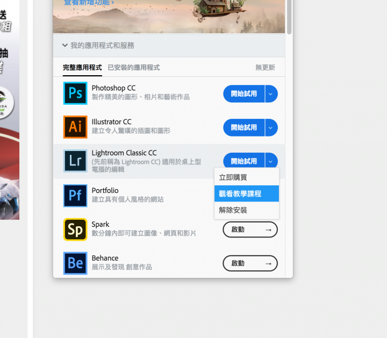This screenshot has height=338, width=387.
Task: Switch to 完整應用程式 tab
Action: [x=82, y=68]
